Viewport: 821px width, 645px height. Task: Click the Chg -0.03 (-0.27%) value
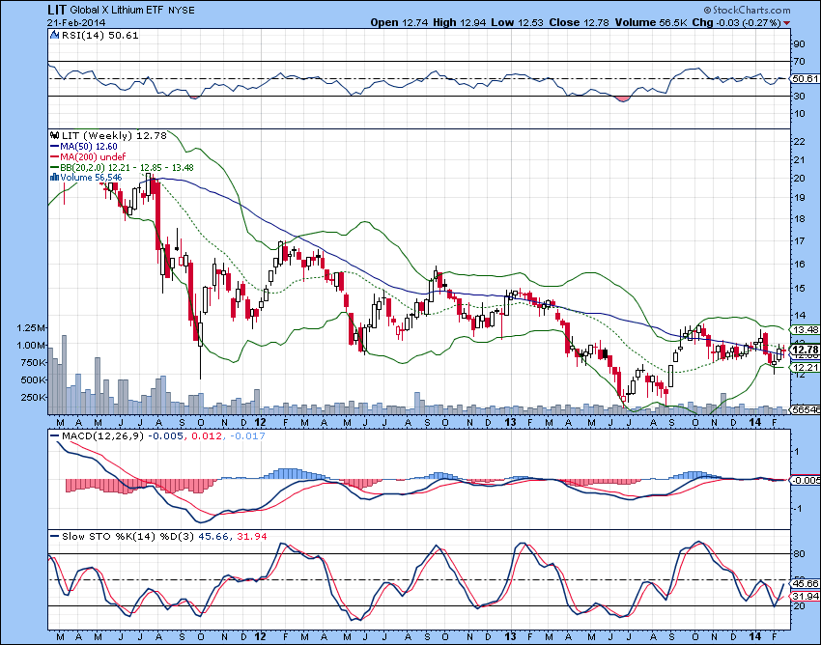click(x=737, y=22)
